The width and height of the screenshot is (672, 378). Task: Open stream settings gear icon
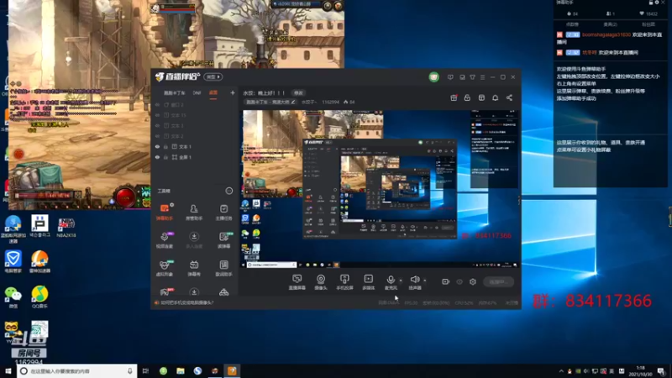point(473,281)
